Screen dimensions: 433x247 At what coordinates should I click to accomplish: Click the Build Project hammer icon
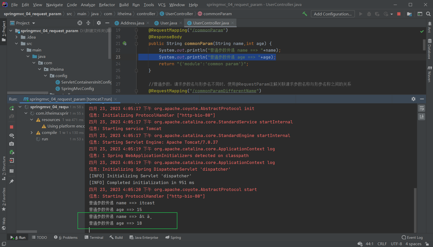[x=305, y=14]
